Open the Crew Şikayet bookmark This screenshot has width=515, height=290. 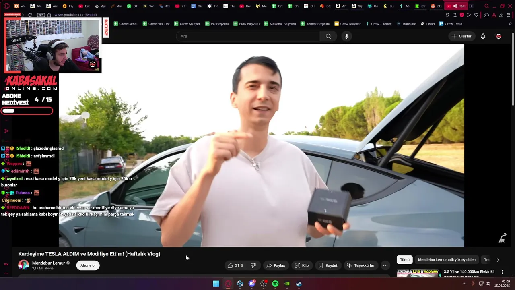187,24
